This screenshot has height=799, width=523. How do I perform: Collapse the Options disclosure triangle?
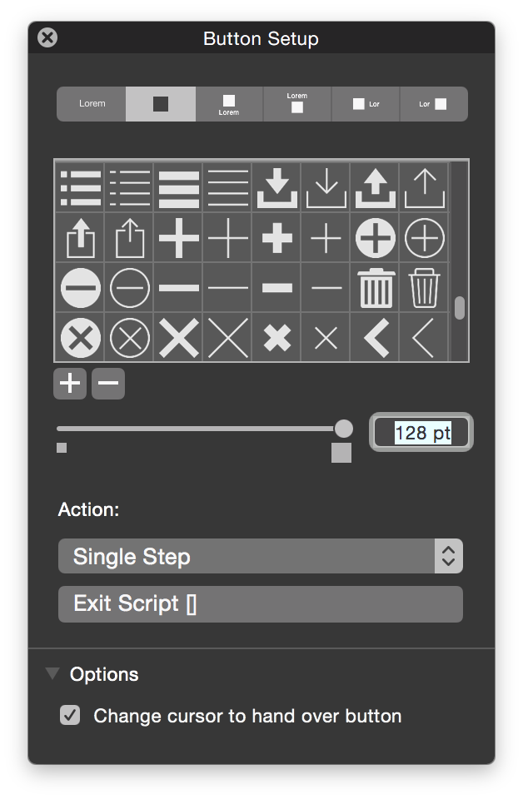tap(52, 673)
